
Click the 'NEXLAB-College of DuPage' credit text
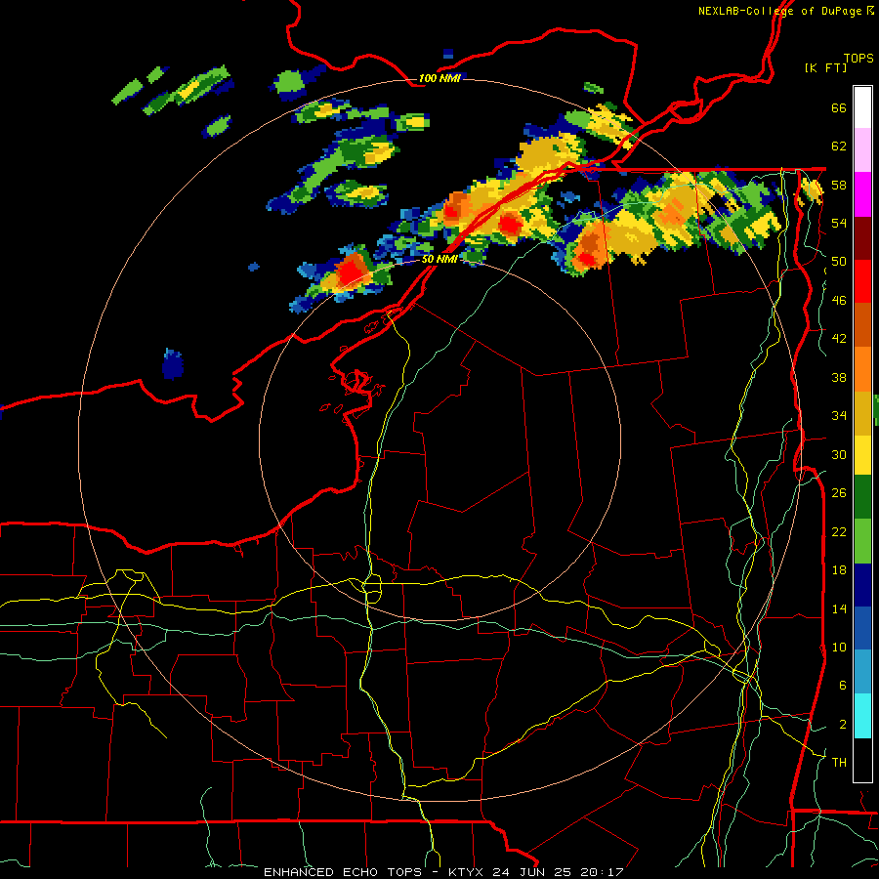point(779,11)
